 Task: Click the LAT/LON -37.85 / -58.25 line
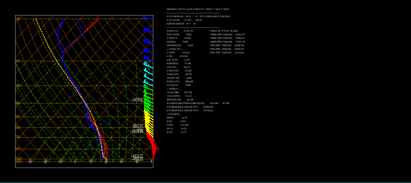pyautogui.click(x=185, y=20)
